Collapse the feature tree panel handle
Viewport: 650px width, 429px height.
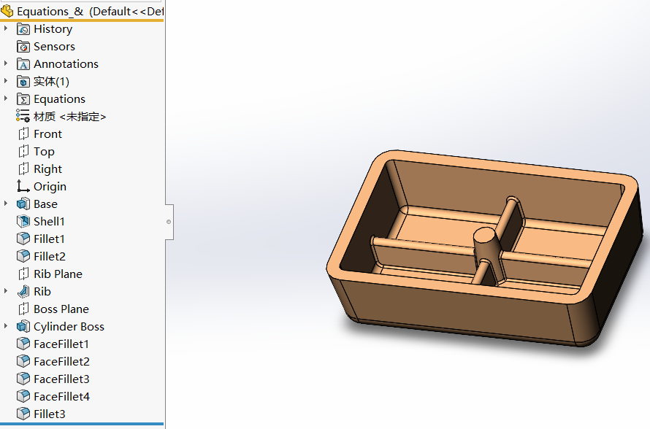[169, 222]
